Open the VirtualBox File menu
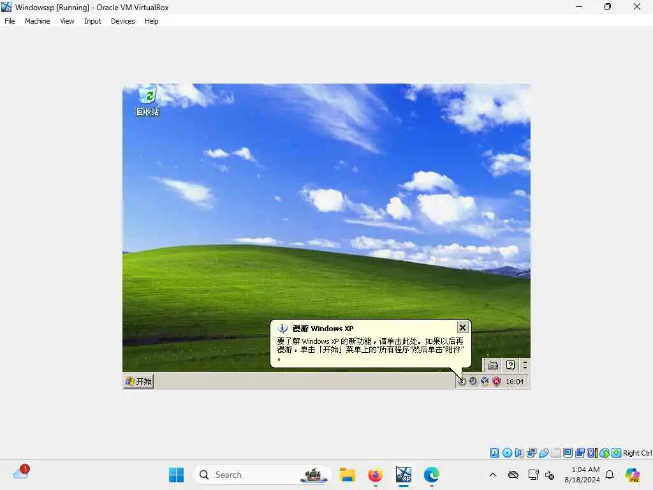Viewport: 653px width, 490px height. click(x=10, y=21)
